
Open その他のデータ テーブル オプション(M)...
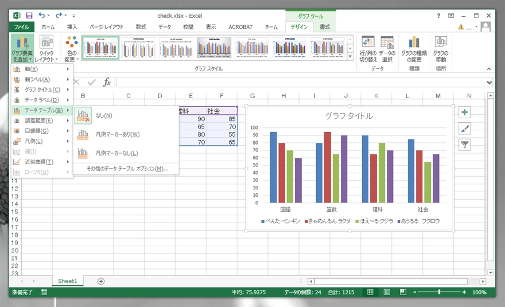[127, 169]
